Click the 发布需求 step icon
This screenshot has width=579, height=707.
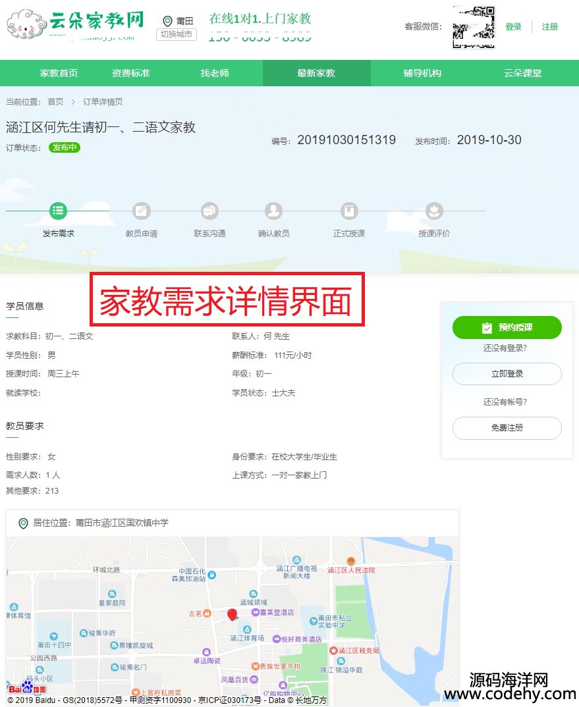pyautogui.click(x=58, y=211)
